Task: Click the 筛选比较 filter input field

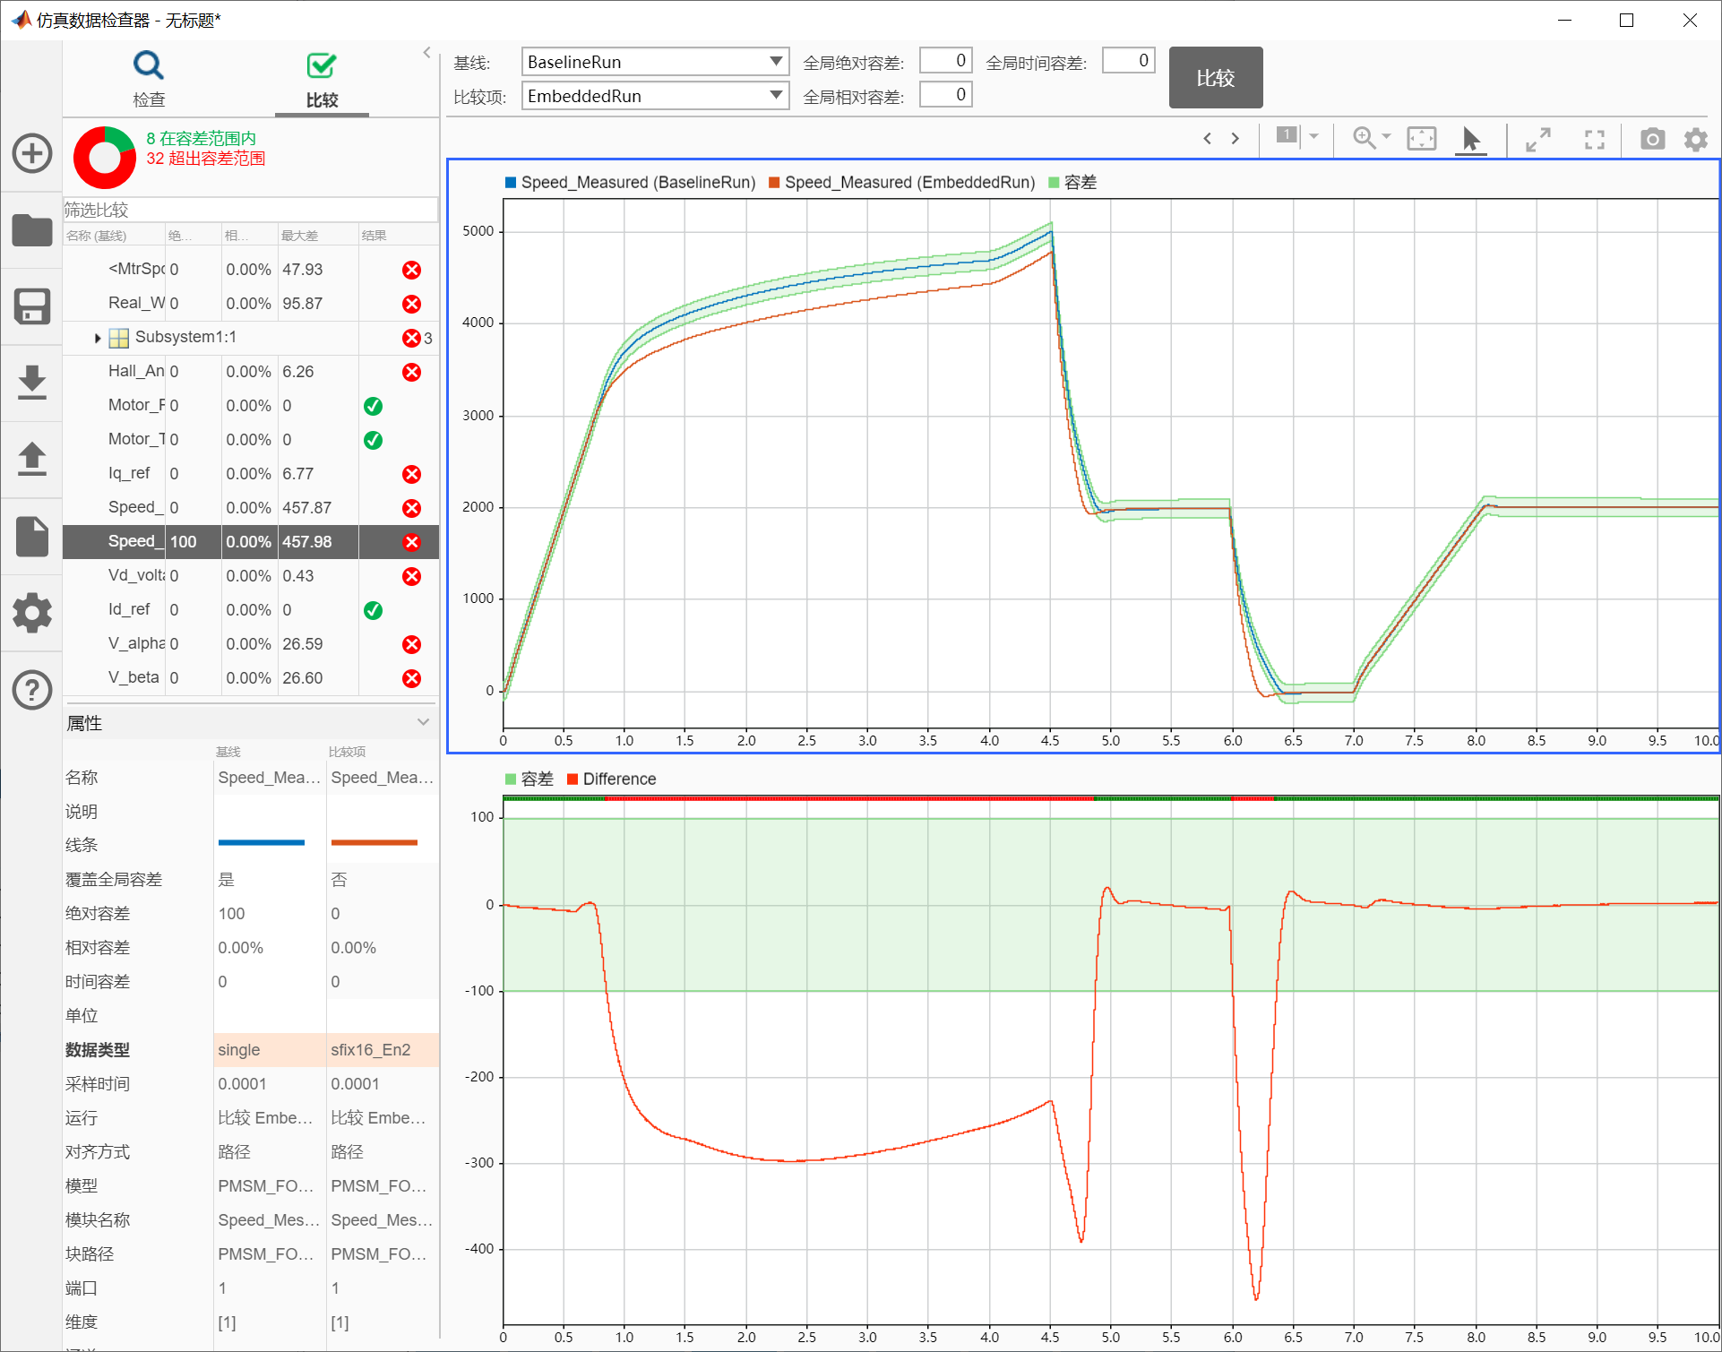Action: (250, 210)
